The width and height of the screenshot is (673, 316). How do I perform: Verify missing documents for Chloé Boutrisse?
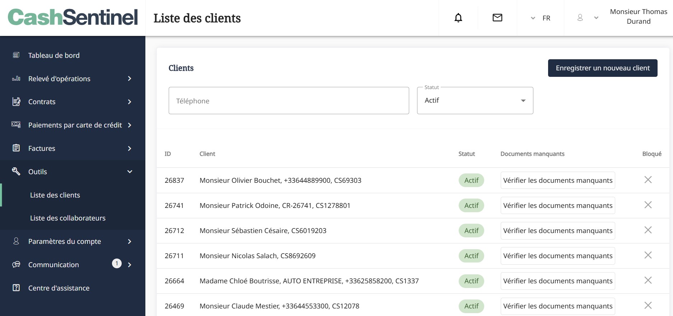(558, 281)
